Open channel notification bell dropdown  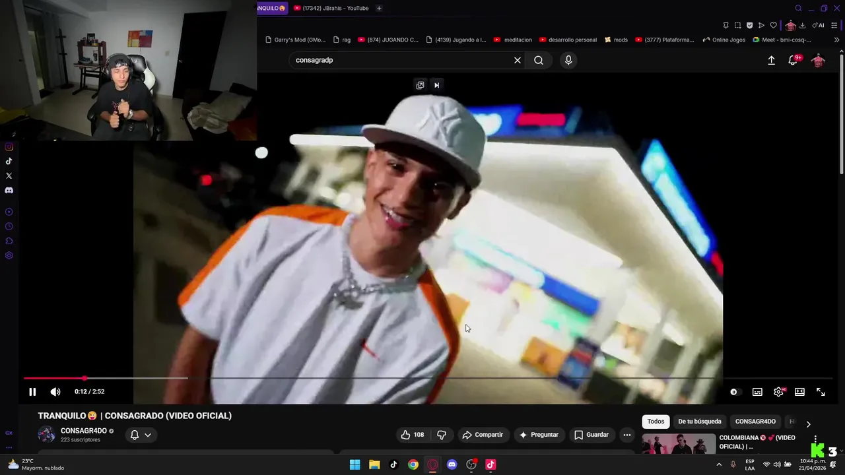(141, 435)
